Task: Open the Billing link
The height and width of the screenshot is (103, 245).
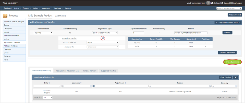Action: point(233,3)
